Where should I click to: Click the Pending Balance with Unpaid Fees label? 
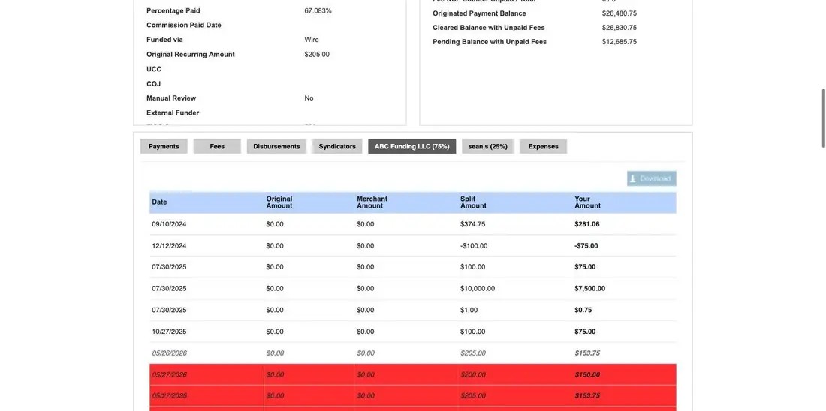click(490, 42)
